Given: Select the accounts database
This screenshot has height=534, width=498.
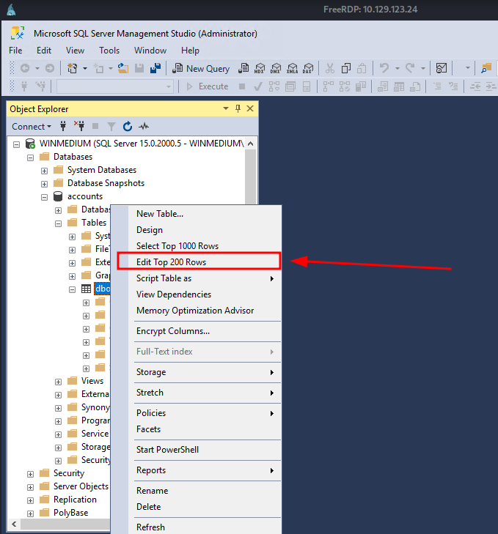Looking at the screenshot, I should 85,196.
